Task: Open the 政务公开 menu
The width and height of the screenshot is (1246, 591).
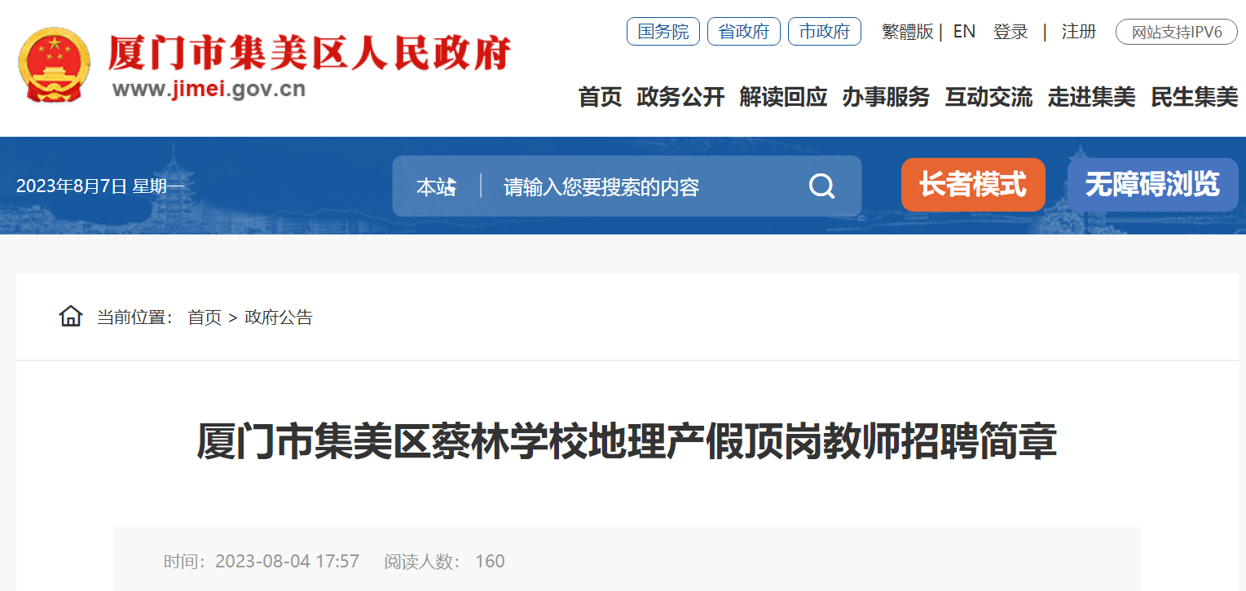Action: point(680,97)
